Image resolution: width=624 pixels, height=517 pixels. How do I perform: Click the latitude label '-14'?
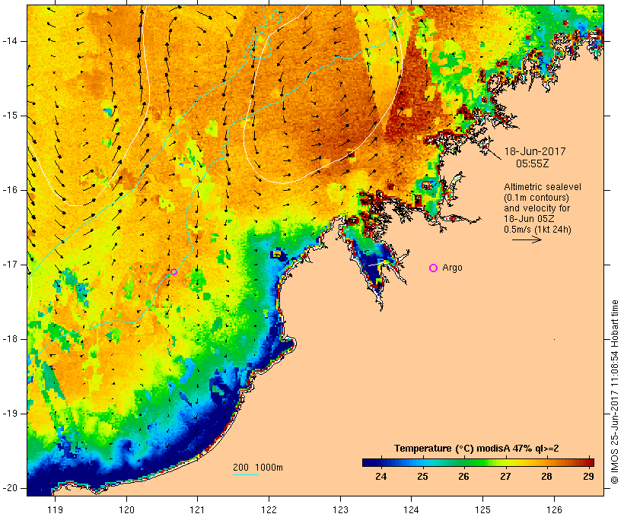(x=10, y=41)
